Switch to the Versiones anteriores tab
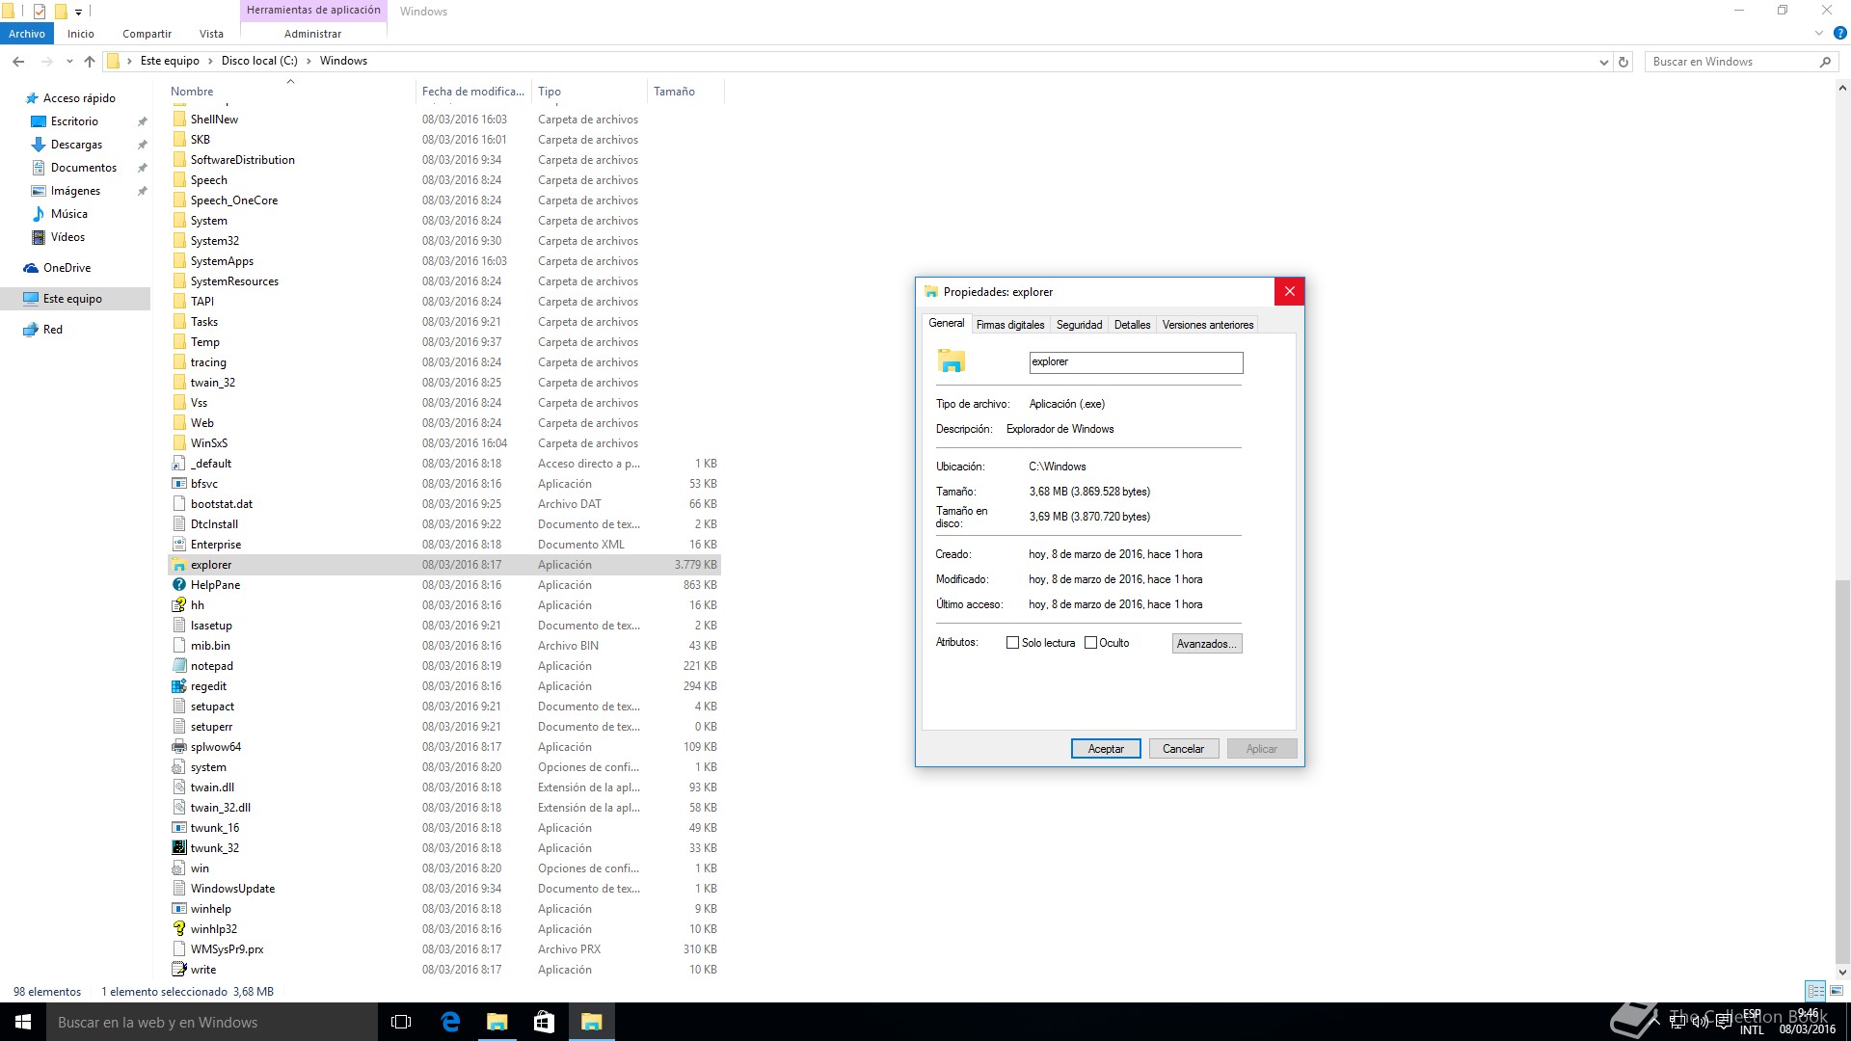Image resolution: width=1851 pixels, height=1041 pixels. [x=1208, y=325]
